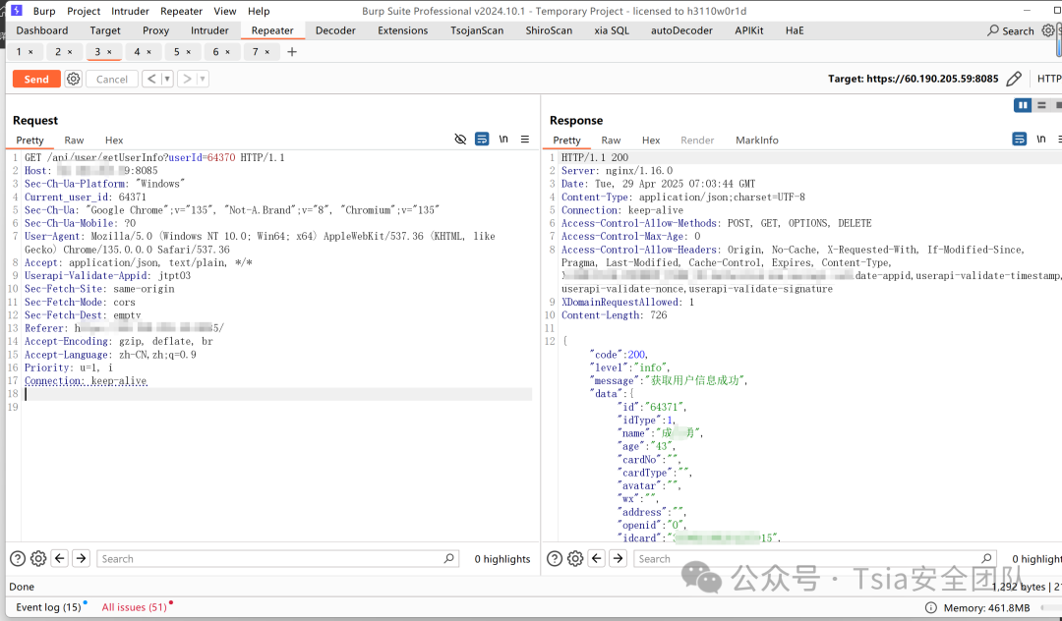Viewport: 1062px width, 621px height.
Task: Click the orange Send button
Action: click(x=36, y=80)
